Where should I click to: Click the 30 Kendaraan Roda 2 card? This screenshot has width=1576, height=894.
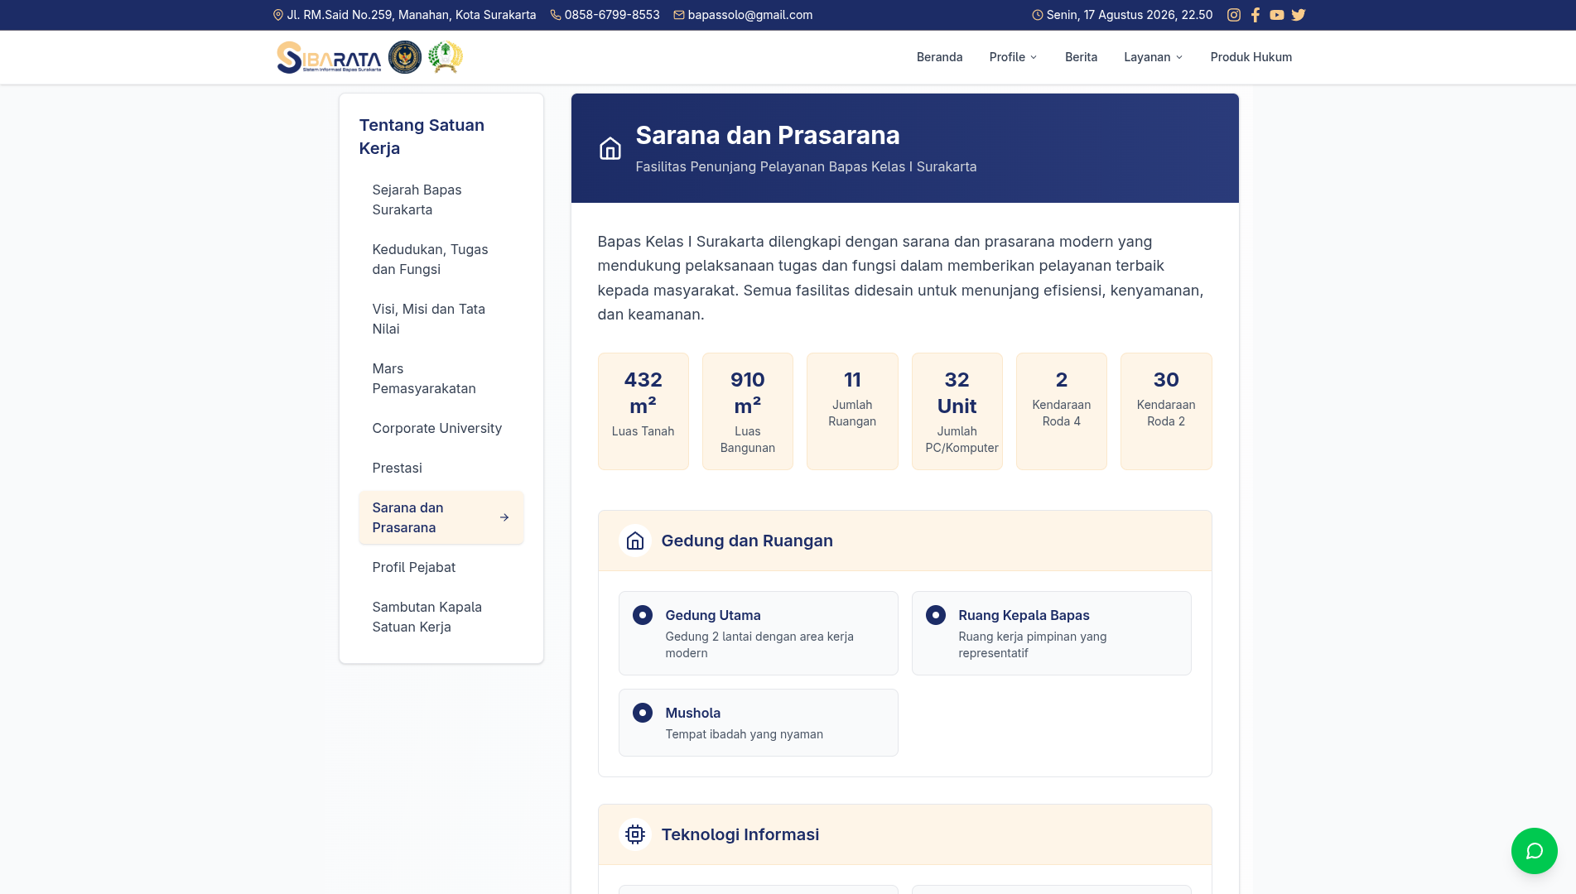click(x=1166, y=411)
